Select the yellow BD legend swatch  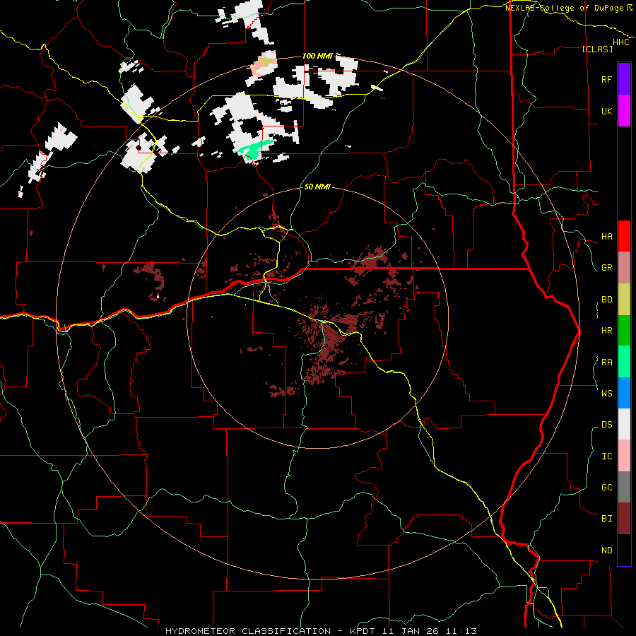click(x=624, y=300)
